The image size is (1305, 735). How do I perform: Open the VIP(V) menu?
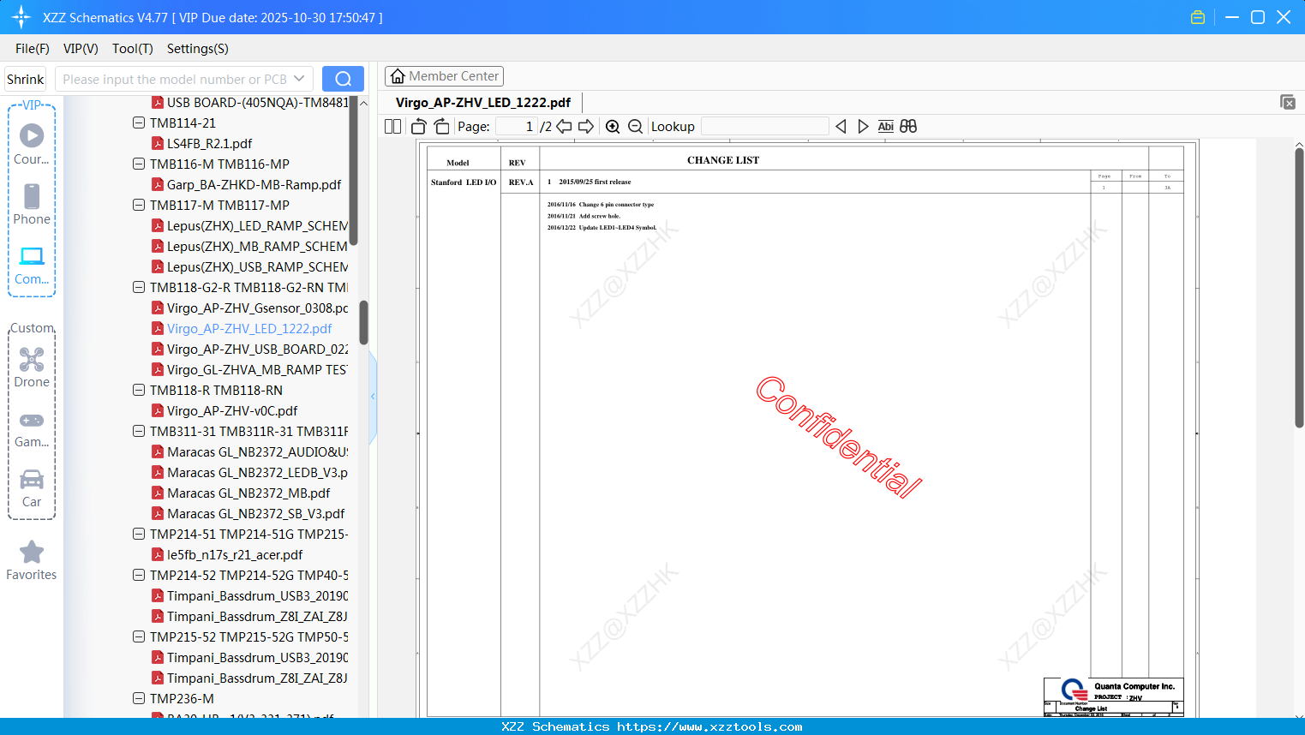pyautogui.click(x=81, y=49)
